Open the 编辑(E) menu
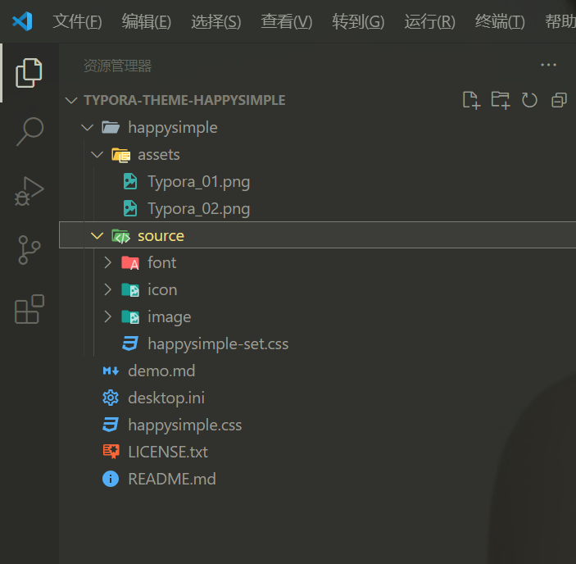The width and height of the screenshot is (576, 564). [x=147, y=21]
